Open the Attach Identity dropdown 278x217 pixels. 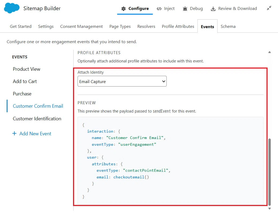click(122, 81)
